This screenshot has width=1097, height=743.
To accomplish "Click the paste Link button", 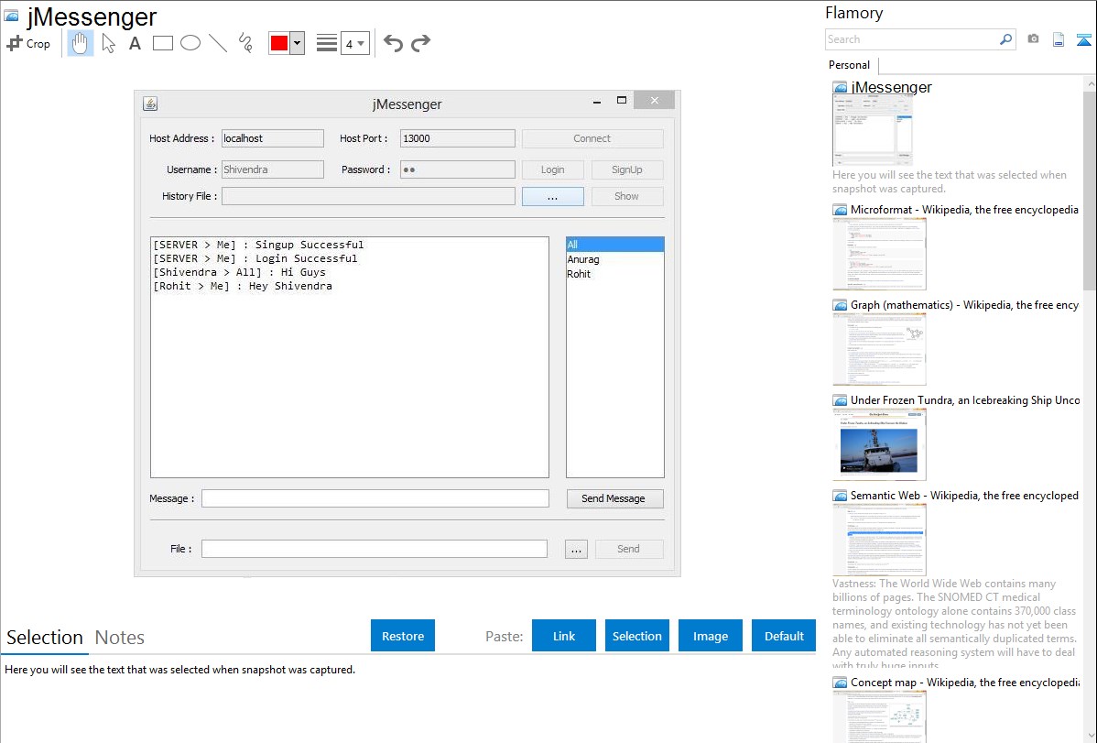I will [x=564, y=636].
